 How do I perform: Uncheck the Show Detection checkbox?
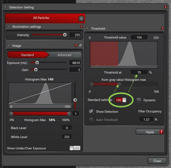pos(91,111)
